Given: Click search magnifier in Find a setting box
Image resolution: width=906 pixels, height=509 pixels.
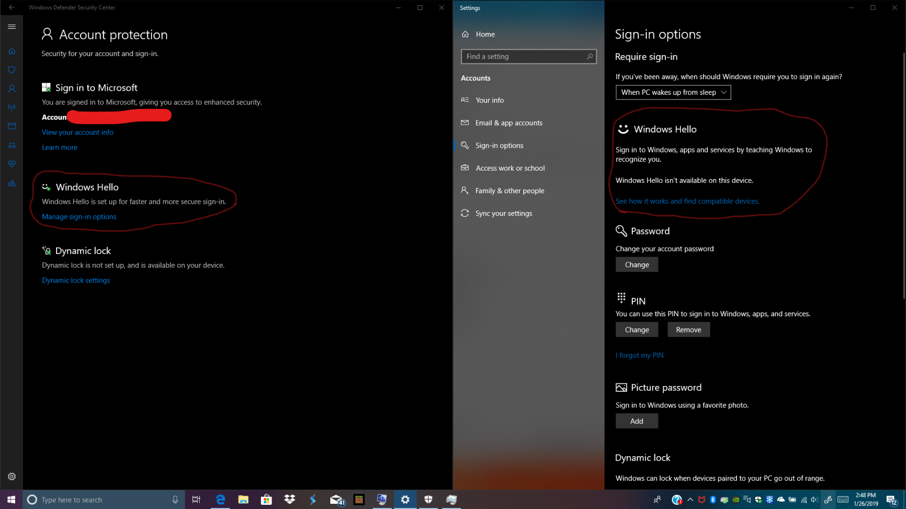Looking at the screenshot, I should pyautogui.click(x=589, y=57).
